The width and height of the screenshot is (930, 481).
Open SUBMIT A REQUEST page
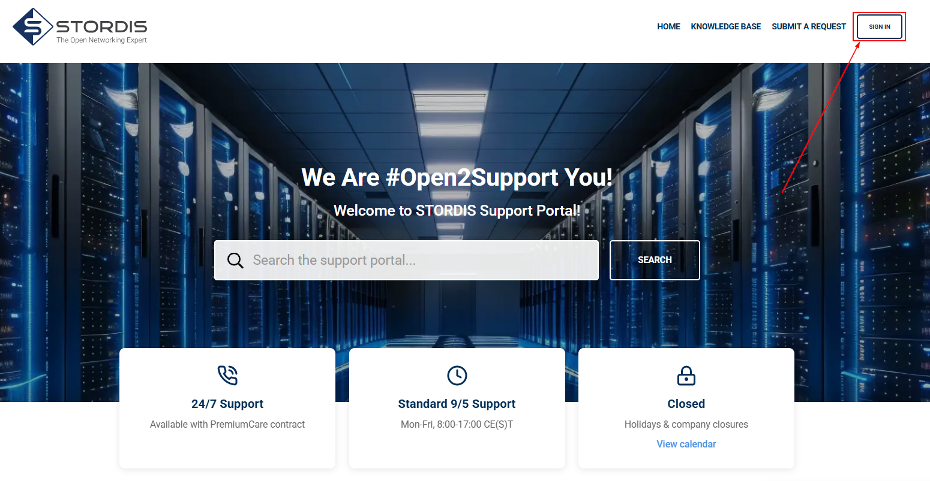pos(808,27)
